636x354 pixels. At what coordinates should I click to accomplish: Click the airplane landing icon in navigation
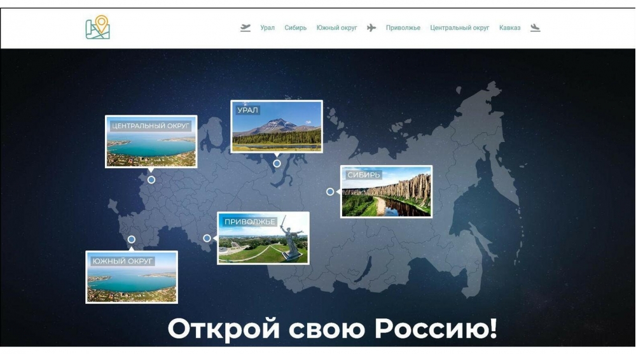tap(535, 27)
